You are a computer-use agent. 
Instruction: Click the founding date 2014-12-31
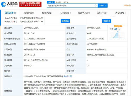pyautogui.click(x=29, y=33)
